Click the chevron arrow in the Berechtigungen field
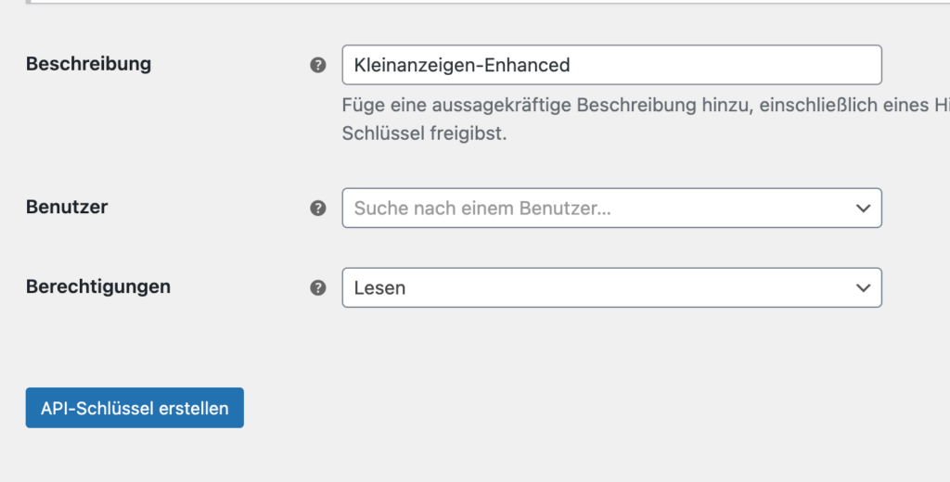The width and height of the screenshot is (950, 482). click(863, 288)
